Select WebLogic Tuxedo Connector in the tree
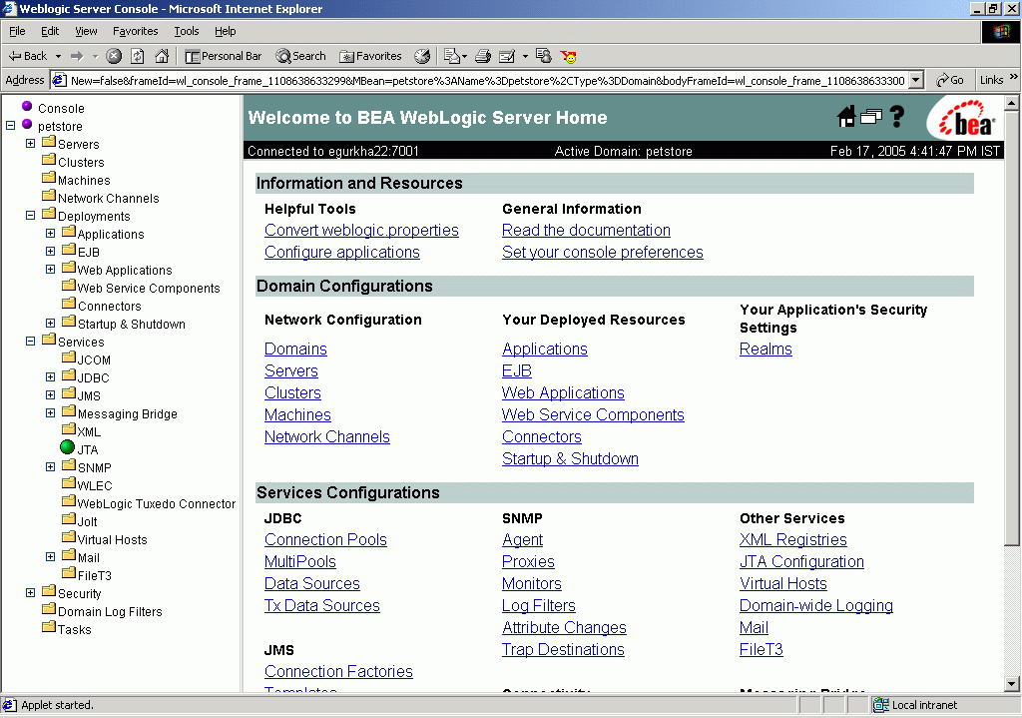Image resolution: width=1022 pixels, height=718 pixels. (x=157, y=504)
